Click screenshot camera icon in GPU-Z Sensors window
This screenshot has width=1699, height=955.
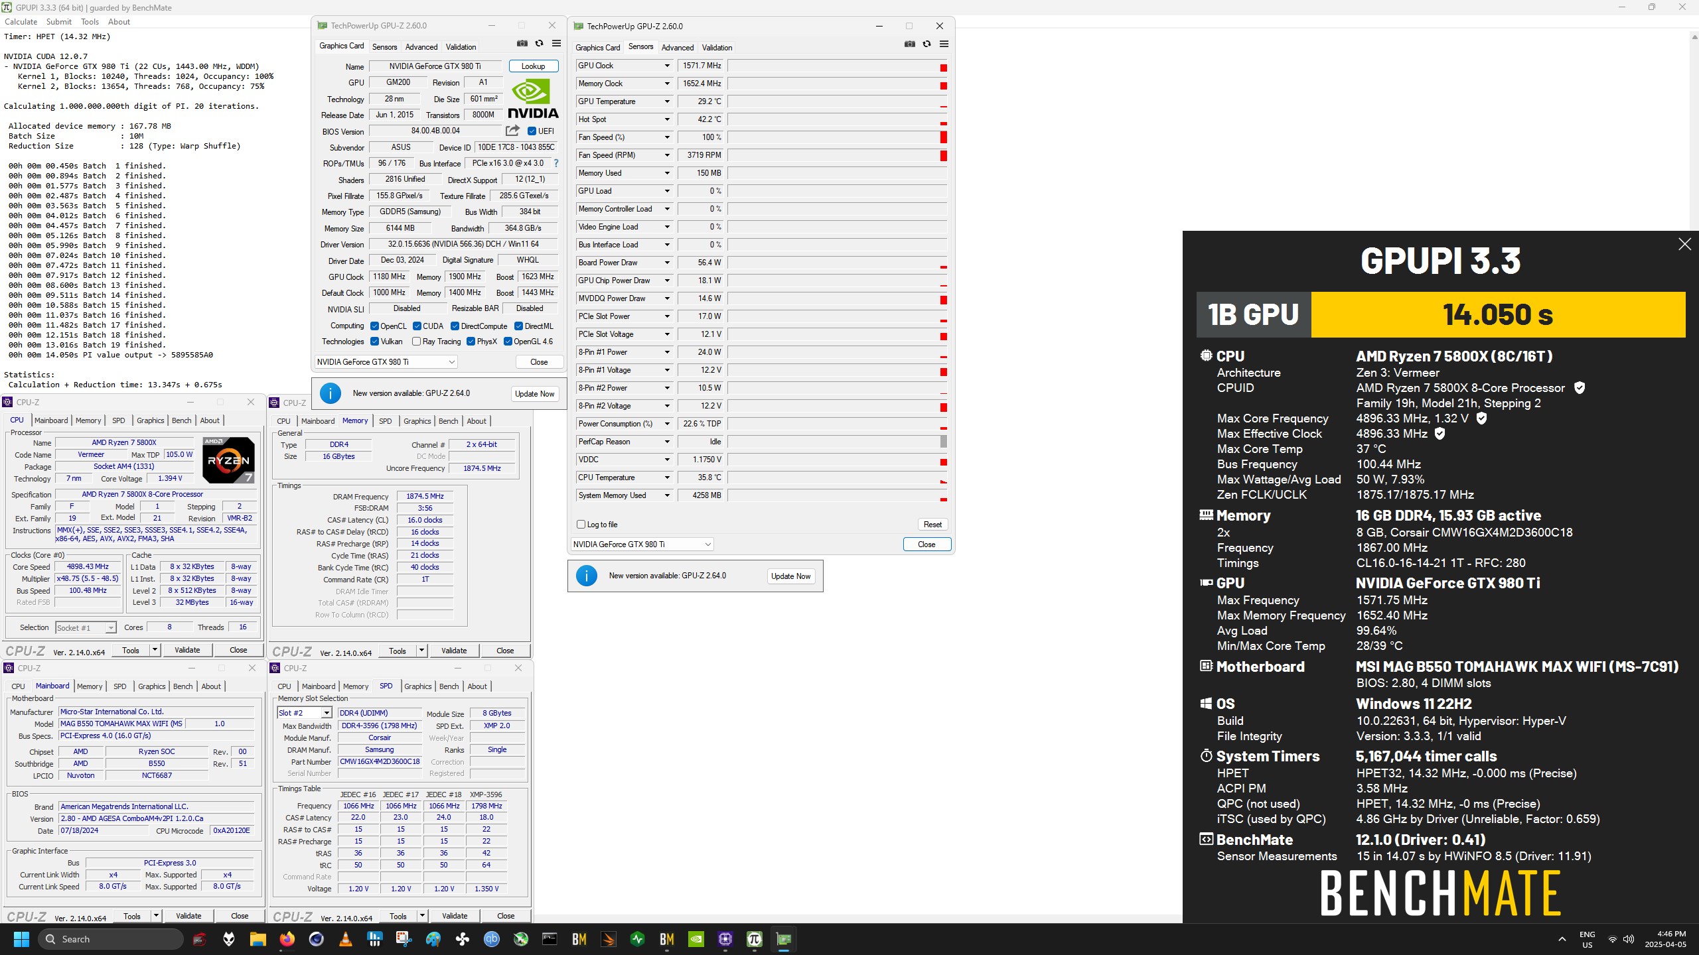pos(910,44)
